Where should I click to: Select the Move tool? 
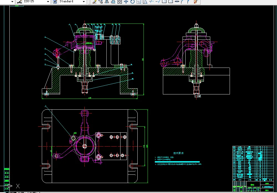(126, 2)
